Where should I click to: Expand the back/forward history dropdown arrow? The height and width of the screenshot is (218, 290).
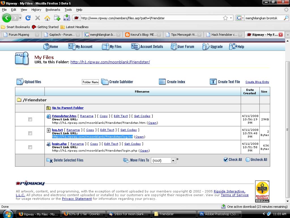(x=20, y=18)
